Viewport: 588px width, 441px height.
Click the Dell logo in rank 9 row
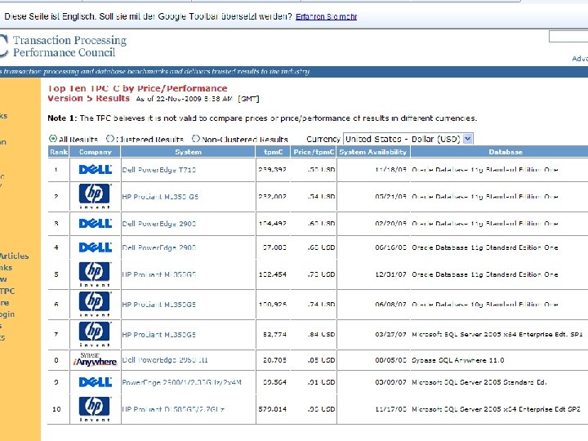(96, 382)
